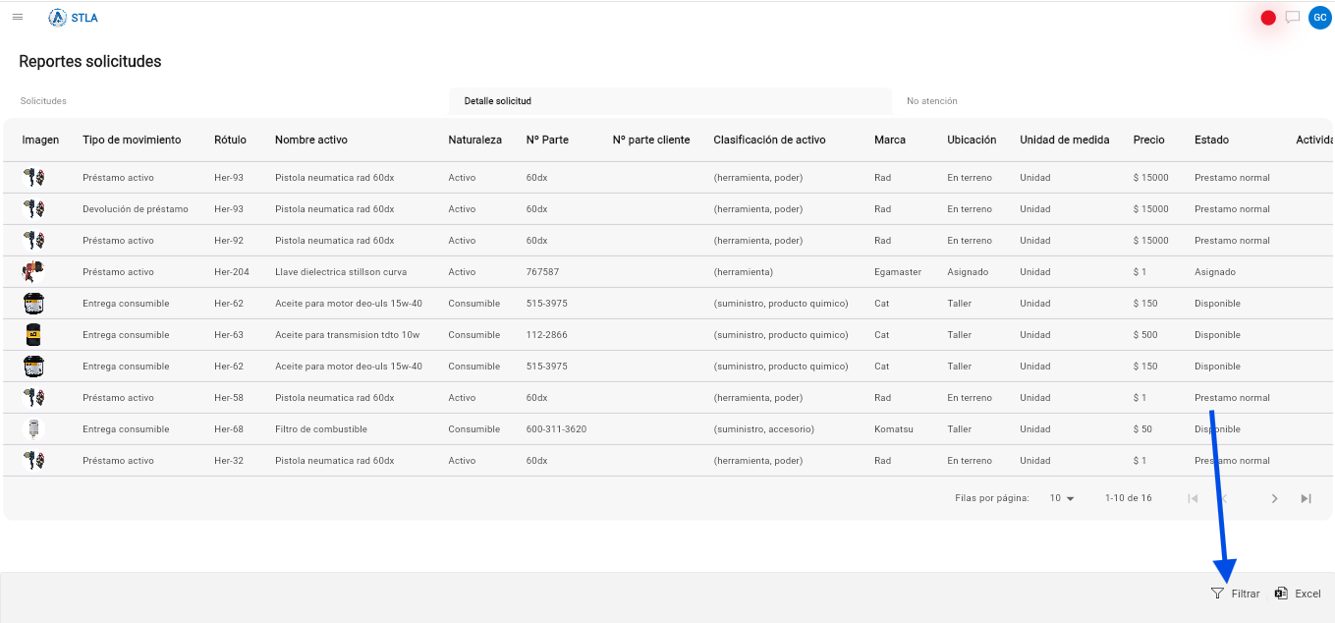Click the '1-10 de 16' pagination text
The width and height of the screenshot is (1335, 623).
coord(1128,498)
